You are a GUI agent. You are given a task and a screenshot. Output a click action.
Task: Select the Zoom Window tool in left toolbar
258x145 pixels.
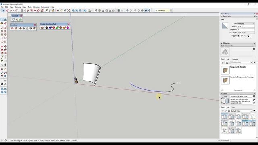click(x=5, y=73)
